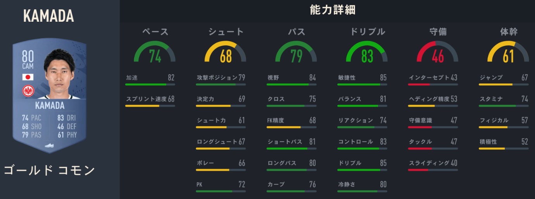Click the Japan flag on the card
Screen dimensions: 535x199
click(28, 77)
